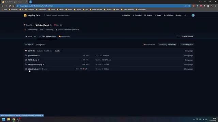Open the VikingPunk-63.png file
The image size is (218, 122).
coord(35,64)
